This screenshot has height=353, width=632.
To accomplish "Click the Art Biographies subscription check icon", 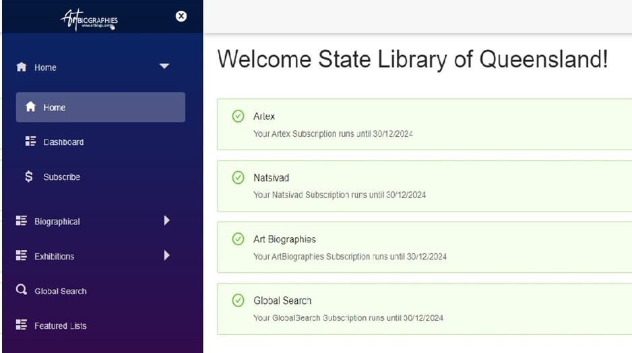I will click(x=239, y=239).
